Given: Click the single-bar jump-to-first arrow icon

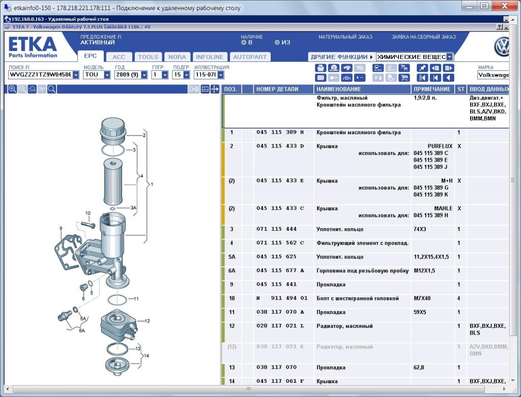Looking at the screenshot, I should [436, 78].
